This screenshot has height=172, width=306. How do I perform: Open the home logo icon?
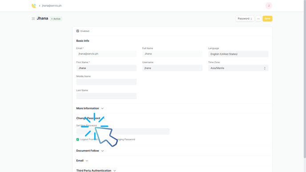click(x=34, y=6)
